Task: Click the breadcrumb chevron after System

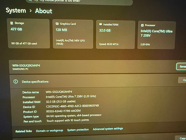Action: (x=31, y=11)
